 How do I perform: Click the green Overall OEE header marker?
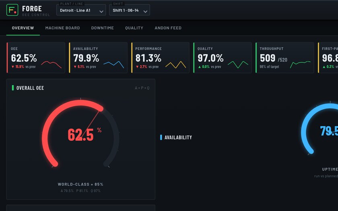tap(13, 88)
